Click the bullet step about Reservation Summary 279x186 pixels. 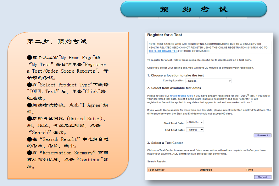pos(67,159)
